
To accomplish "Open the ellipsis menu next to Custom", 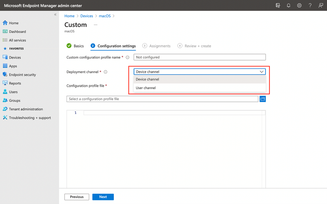I will (96, 25).
